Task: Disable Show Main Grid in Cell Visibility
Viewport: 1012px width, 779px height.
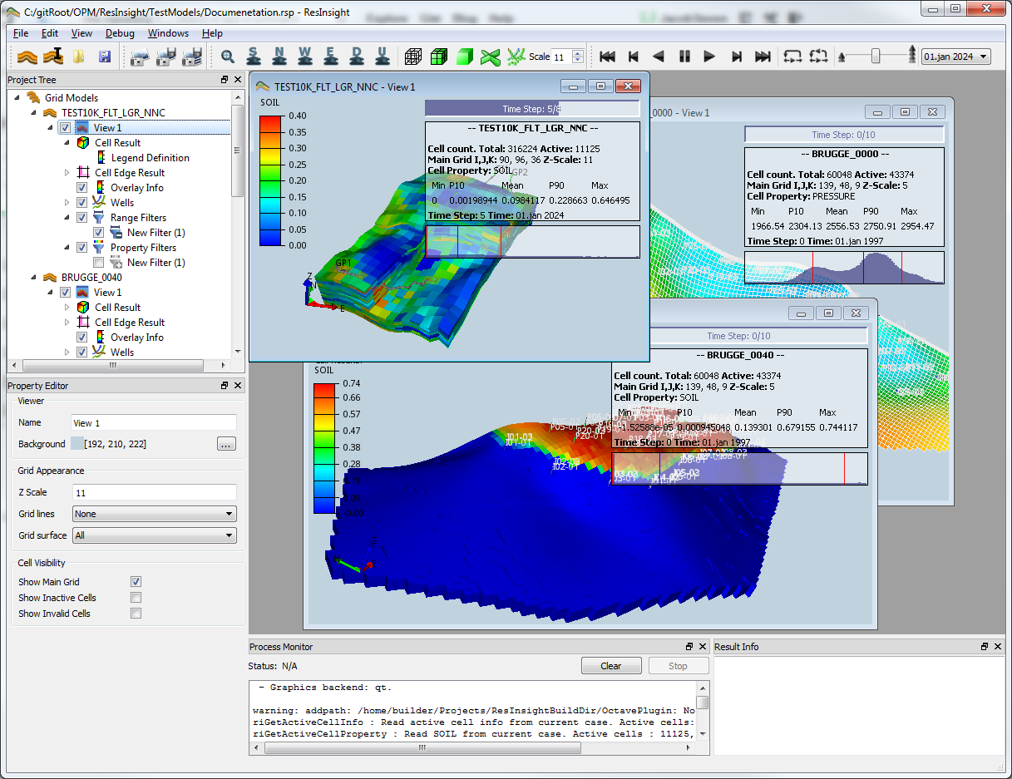Action: pos(136,581)
